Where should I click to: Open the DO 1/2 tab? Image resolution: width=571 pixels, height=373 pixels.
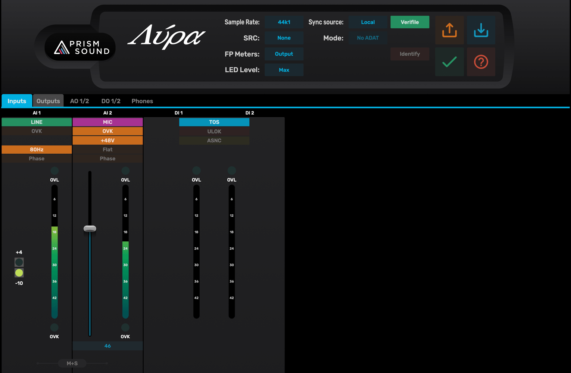(111, 101)
